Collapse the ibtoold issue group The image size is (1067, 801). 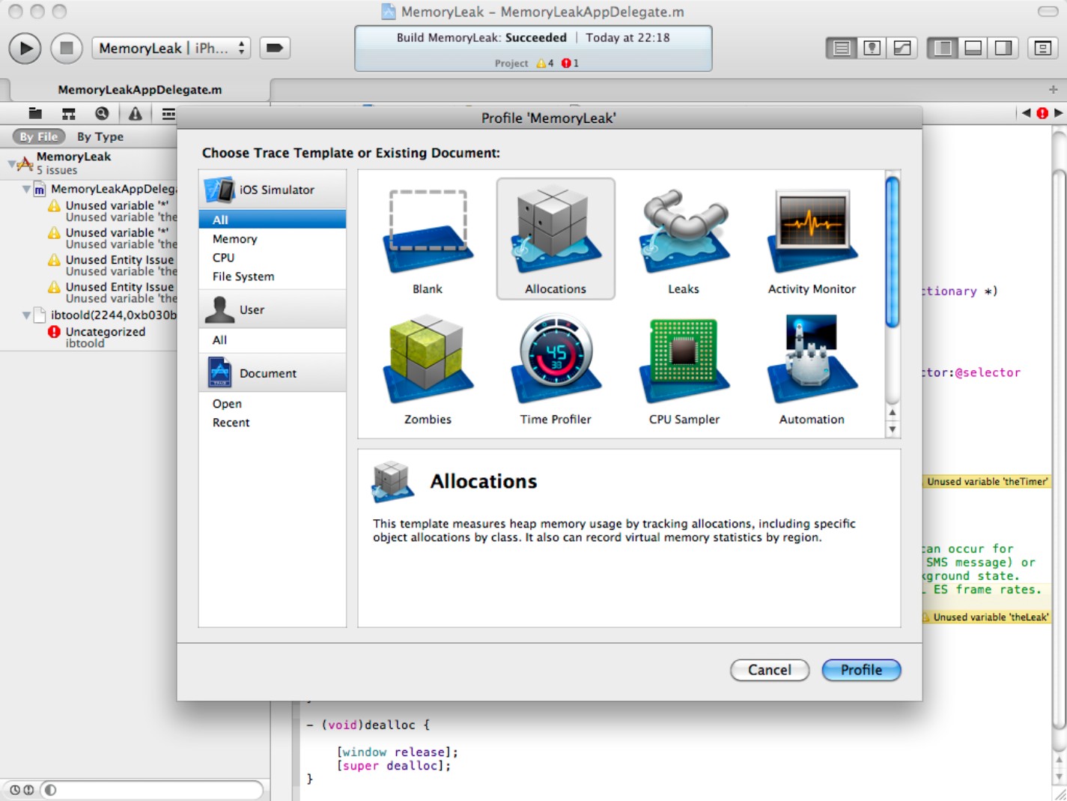pos(26,315)
